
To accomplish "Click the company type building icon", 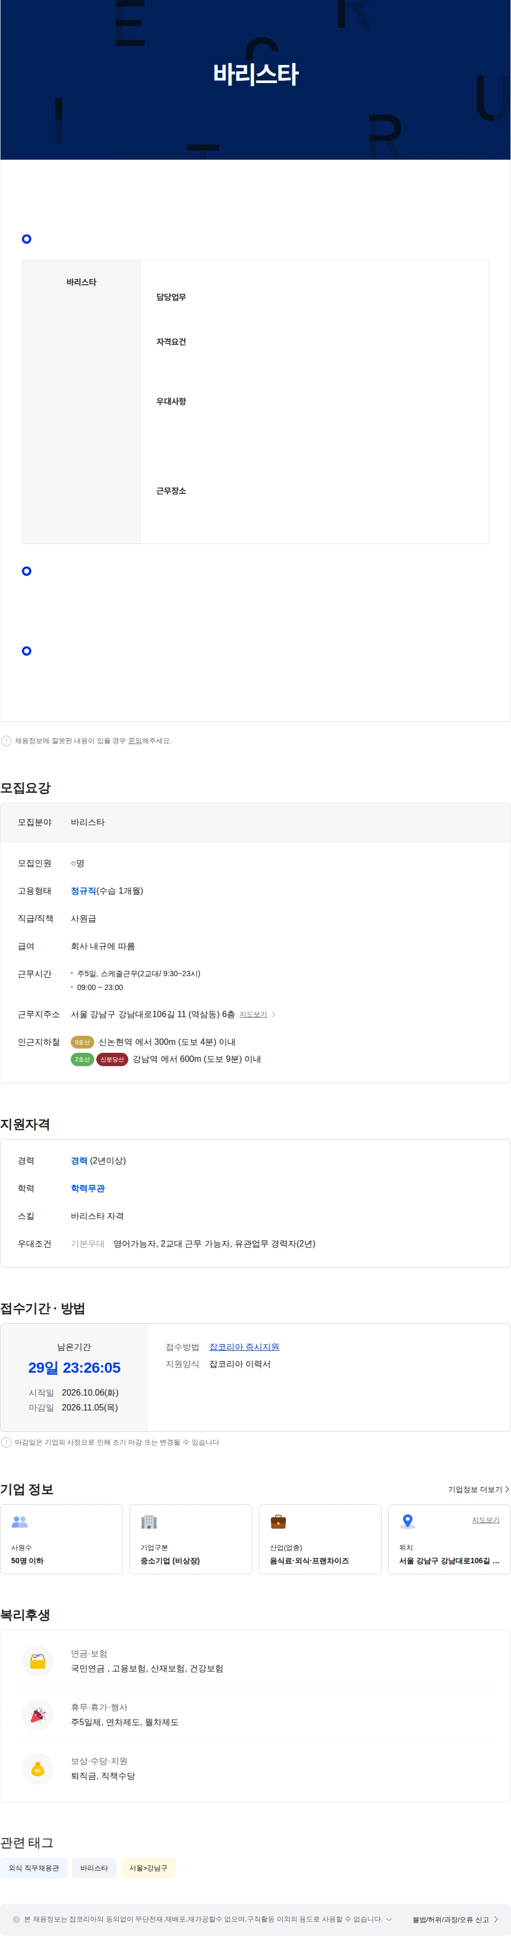I will (149, 1522).
